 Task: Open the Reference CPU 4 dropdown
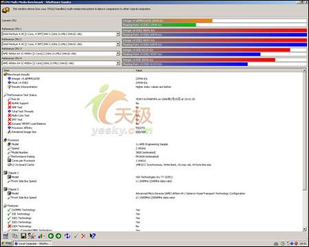pyautogui.click(x=118, y=63)
